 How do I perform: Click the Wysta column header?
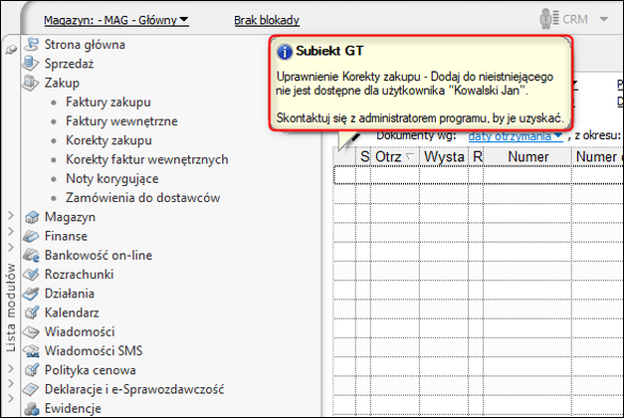coord(444,157)
